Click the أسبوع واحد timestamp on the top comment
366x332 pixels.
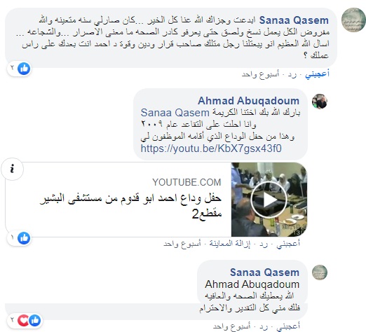click(260, 74)
